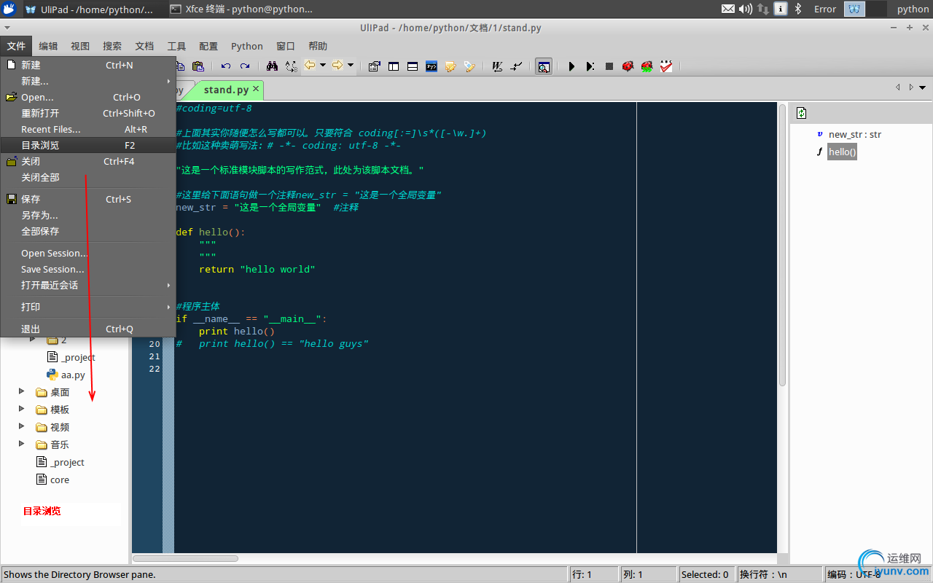The width and height of the screenshot is (933, 583).
Task: Select new_str : str in the outline
Action: [854, 134]
